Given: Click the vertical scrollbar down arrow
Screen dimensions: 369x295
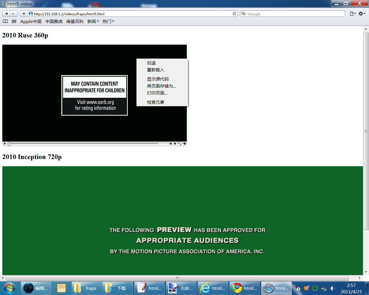Looking at the screenshot, I should (x=366, y=272).
